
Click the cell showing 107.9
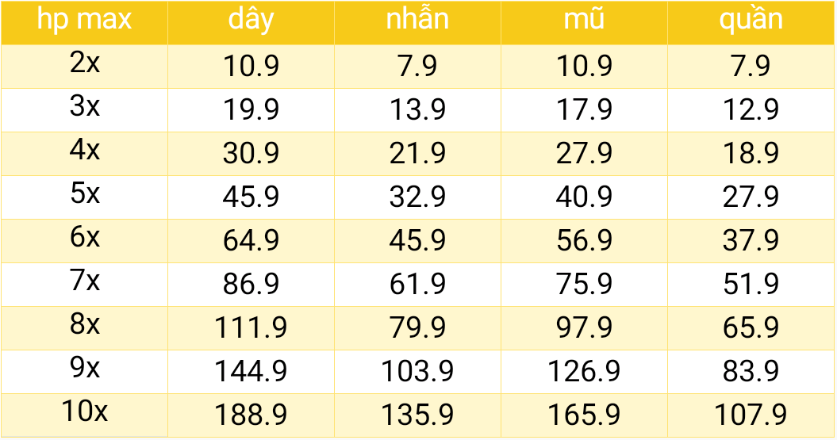[x=751, y=415]
